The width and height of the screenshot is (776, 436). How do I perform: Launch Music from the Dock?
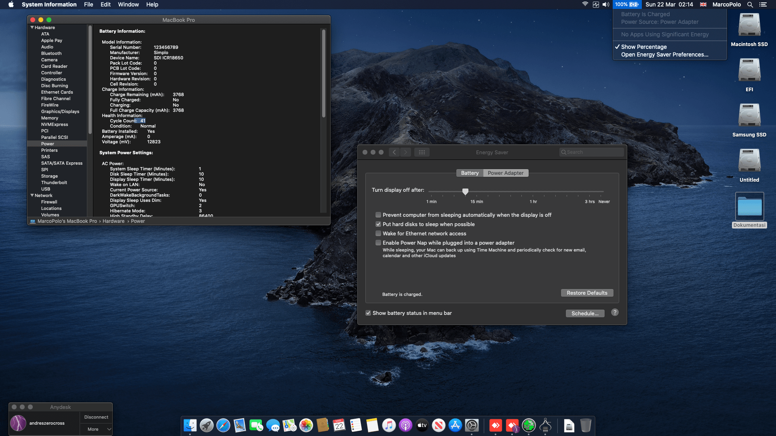pyautogui.click(x=389, y=425)
